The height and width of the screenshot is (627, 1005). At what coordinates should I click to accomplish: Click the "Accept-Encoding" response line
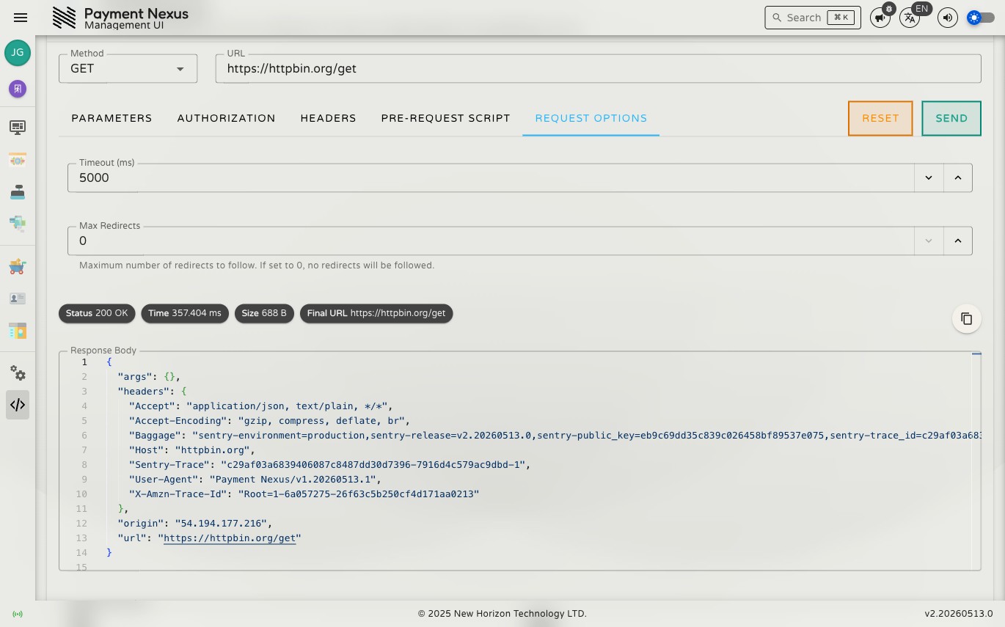tap(269, 421)
